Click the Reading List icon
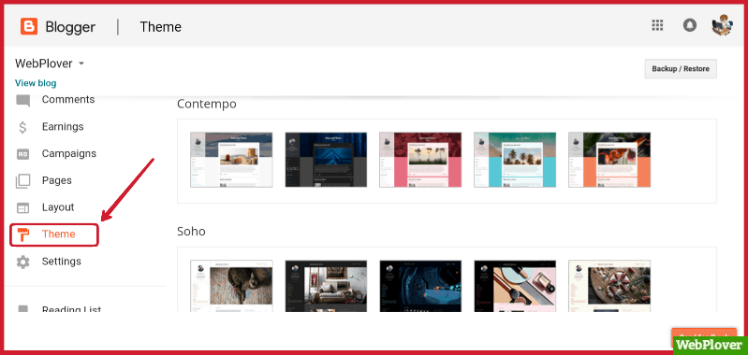Screen dimensions: 748x355 pyautogui.click(x=22, y=309)
